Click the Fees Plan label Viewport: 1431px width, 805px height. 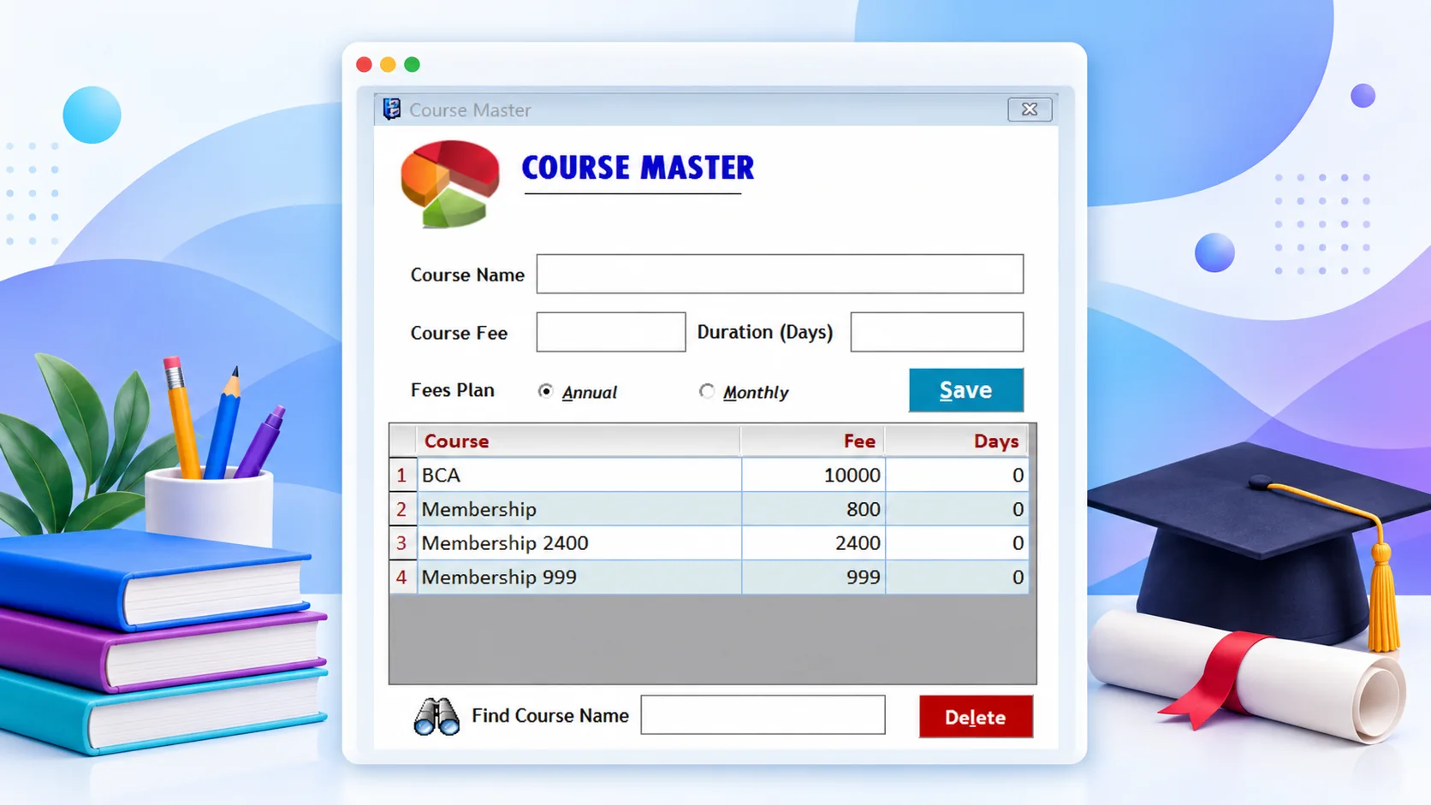point(453,390)
